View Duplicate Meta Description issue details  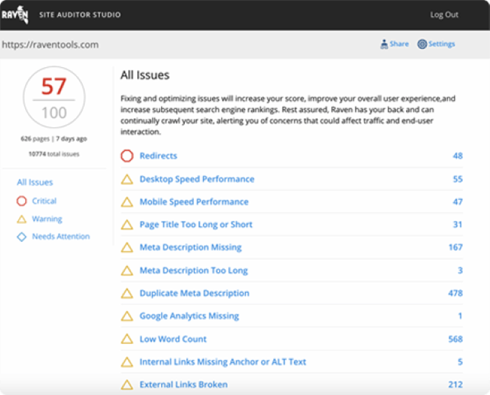tap(194, 294)
